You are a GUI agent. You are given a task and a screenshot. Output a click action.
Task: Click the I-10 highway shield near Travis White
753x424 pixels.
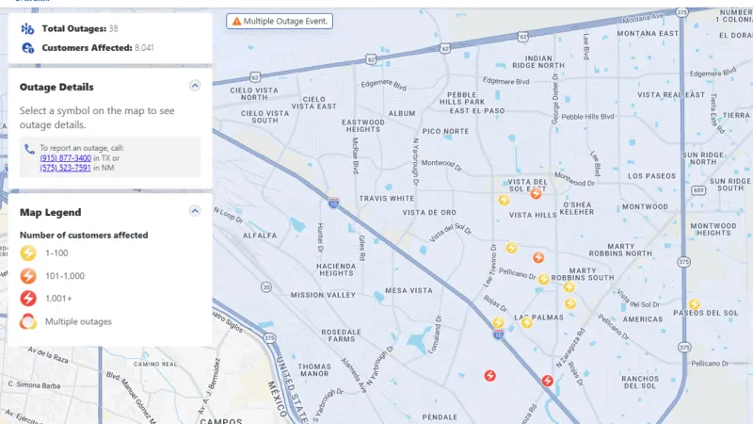(333, 203)
